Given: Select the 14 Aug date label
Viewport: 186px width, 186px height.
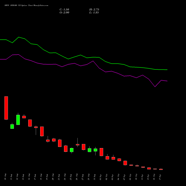Looking at the screenshot, I should coord(29,177).
